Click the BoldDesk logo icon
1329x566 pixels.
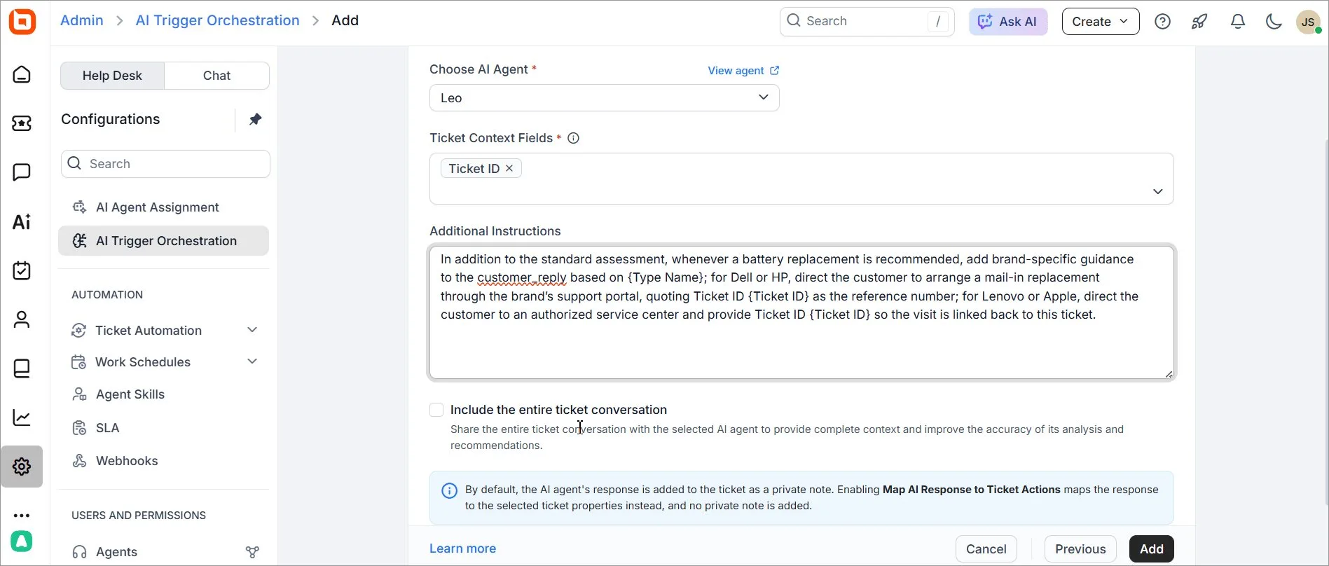pyautogui.click(x=22, y=22)
